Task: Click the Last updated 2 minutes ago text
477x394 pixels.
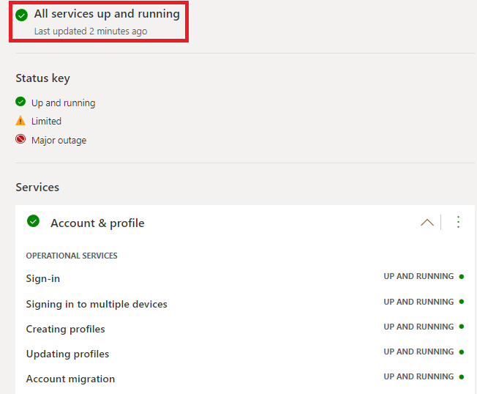Action: pos(90,31)
